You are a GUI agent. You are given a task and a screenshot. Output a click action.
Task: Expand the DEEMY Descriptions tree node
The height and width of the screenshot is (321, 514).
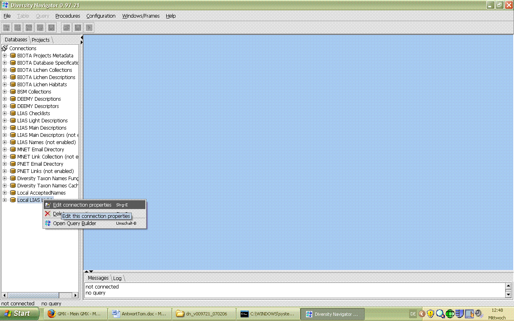(5, 99)
